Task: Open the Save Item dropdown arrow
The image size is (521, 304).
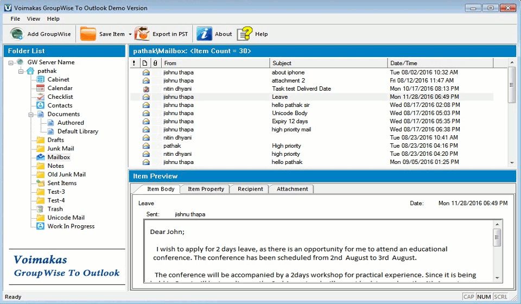Action: [x=130, y=34]
